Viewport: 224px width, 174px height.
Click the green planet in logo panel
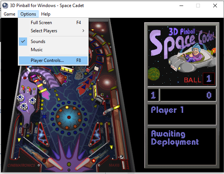coord(154,74)
